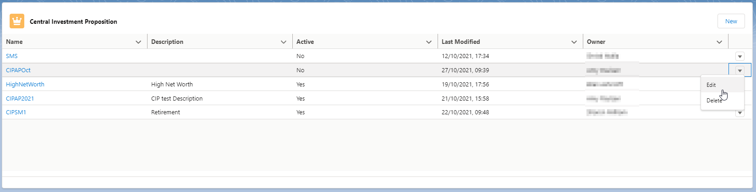Open the Name column chevron menu

138,42
